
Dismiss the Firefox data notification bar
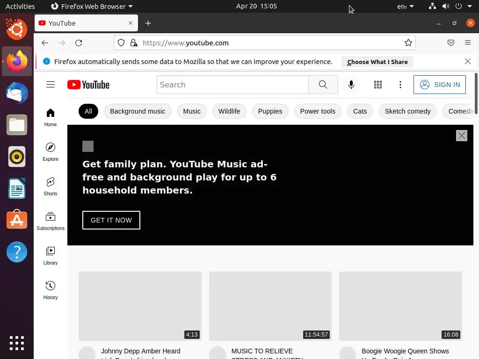click(x=467, y=61)
